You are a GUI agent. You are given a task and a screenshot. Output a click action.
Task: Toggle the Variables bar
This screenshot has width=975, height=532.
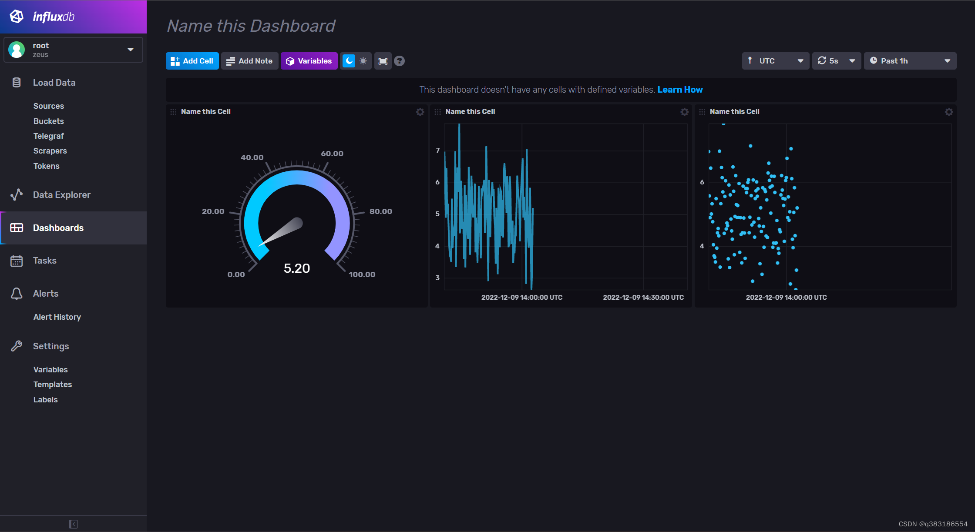[309, 61]
